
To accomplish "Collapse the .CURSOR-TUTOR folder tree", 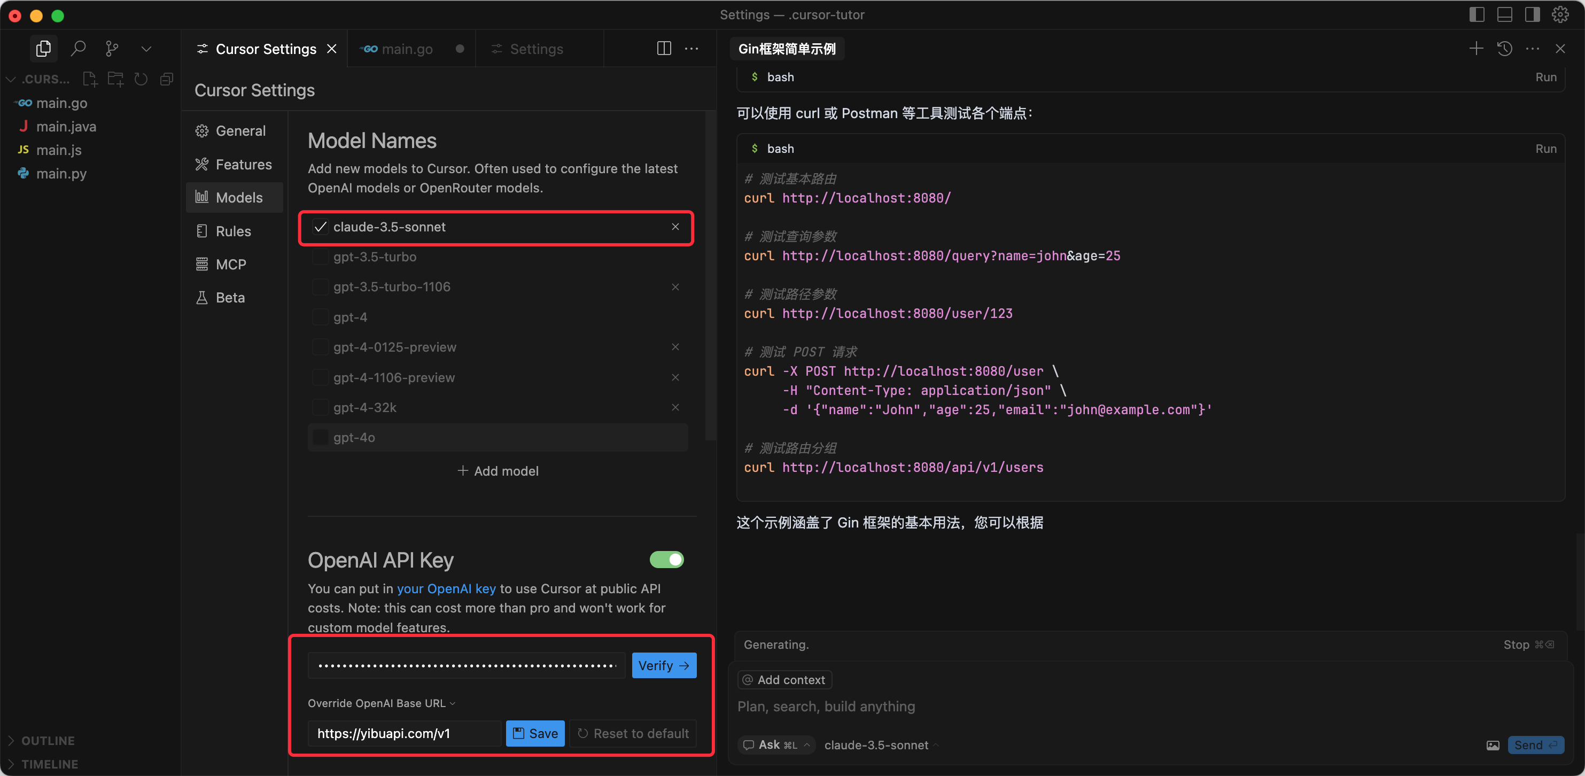I will coord(10,79).
